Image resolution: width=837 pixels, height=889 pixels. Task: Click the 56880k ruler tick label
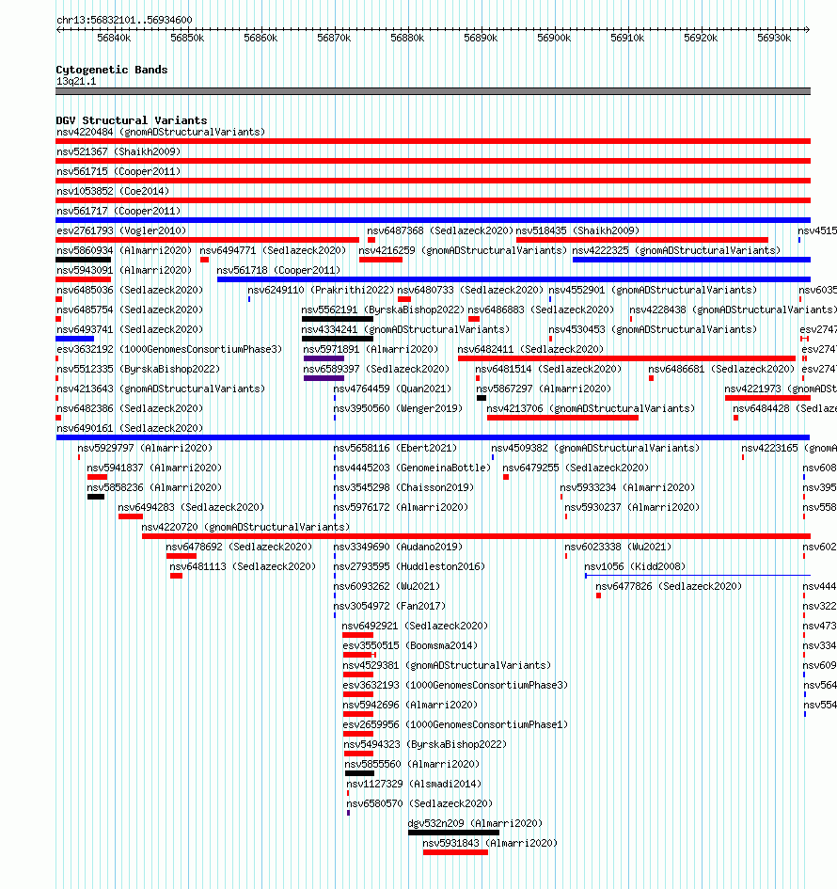pyautogui.click(x=407, y=38)
